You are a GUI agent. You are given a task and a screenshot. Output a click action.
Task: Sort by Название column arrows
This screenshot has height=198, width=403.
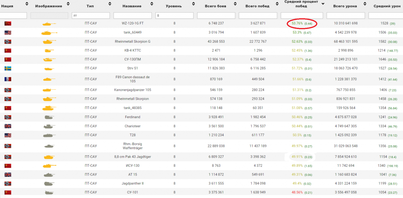pyautogui.click(x=151, y=4)
